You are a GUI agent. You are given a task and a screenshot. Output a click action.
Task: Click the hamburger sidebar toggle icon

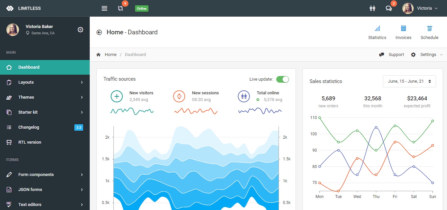pos(104,8)
